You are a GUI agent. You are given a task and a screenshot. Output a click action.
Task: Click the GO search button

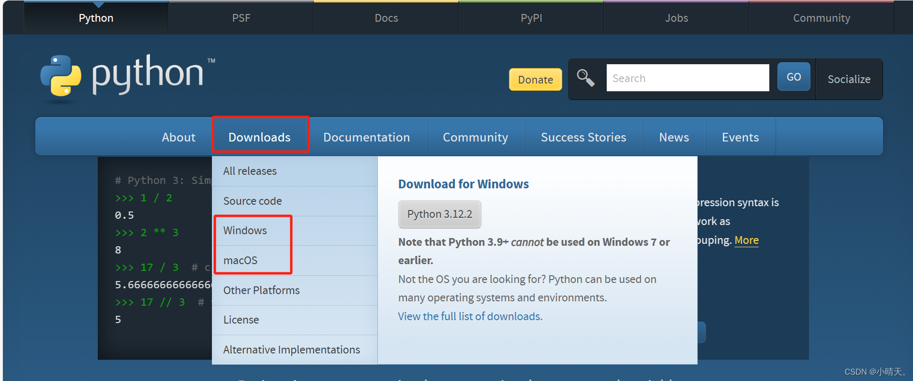tap(793, 77)
